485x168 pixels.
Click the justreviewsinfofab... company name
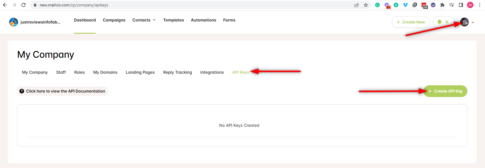pos(40,22)
